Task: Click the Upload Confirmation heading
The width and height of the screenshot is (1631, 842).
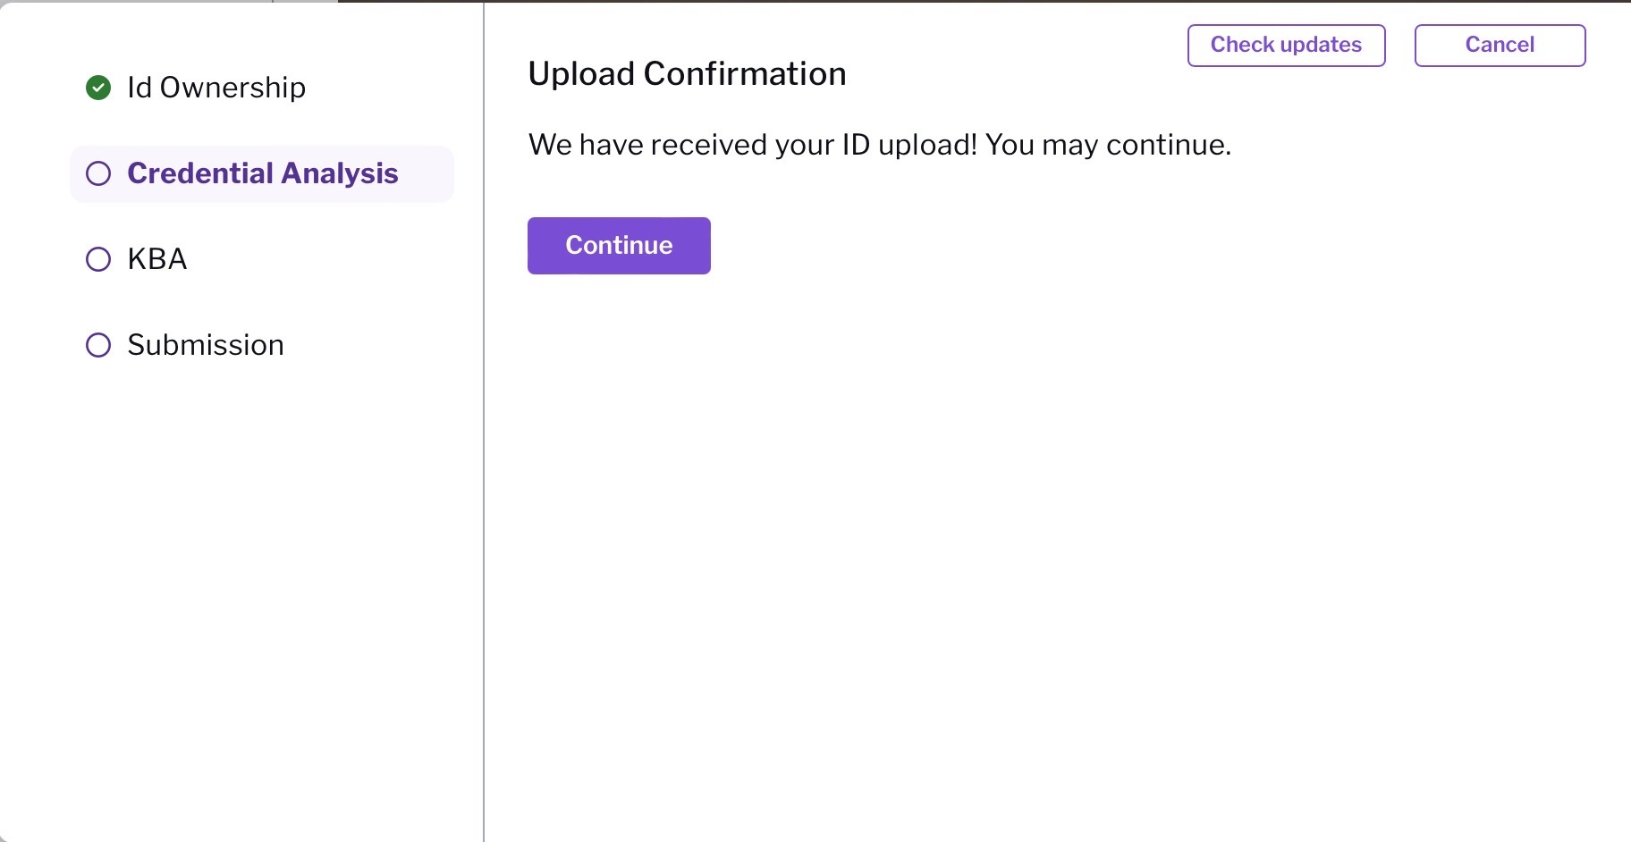Action: [687, 74]
